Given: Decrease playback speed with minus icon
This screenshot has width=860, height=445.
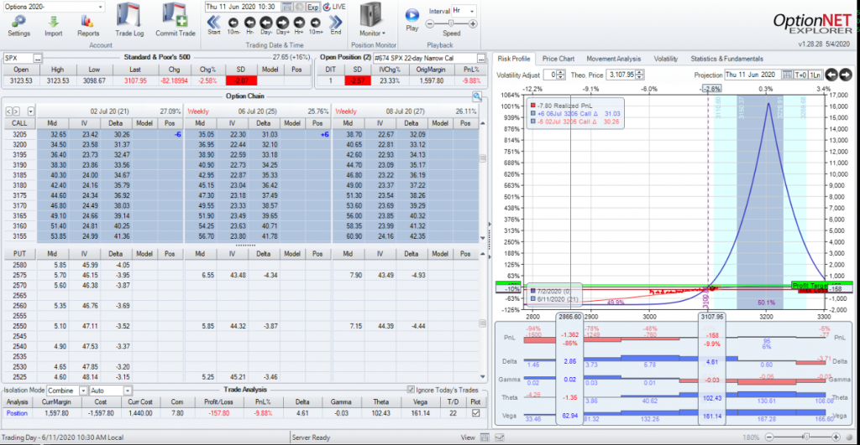Looking at the screenshot, I should click(430, 23).
